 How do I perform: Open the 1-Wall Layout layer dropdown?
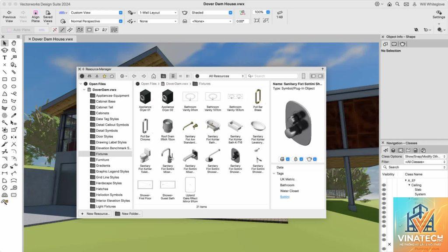pos(157,13)
